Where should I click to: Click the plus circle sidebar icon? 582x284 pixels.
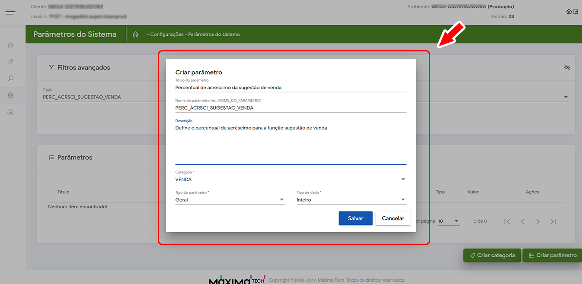(10, 112)
